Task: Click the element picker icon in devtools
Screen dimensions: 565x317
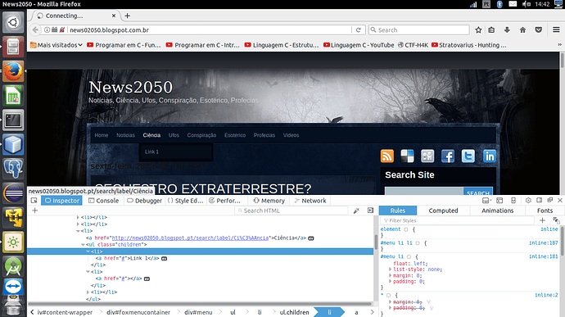Action: (x=34, y=201)
